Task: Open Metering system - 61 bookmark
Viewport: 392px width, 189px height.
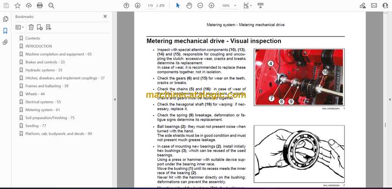Action: pos(43,110)
